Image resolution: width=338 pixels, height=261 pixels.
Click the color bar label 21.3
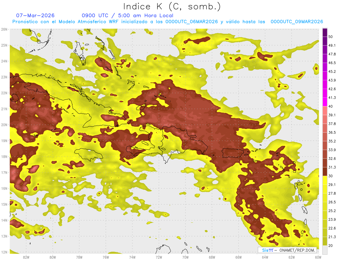[x=332, y=237]
